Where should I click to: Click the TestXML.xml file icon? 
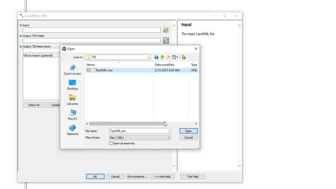(93, 70)
